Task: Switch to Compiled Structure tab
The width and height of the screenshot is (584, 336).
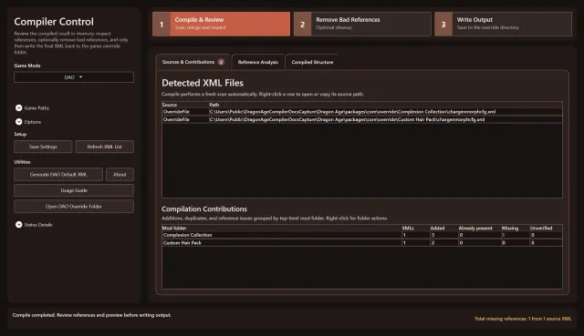Action: [x=312, y=62]
